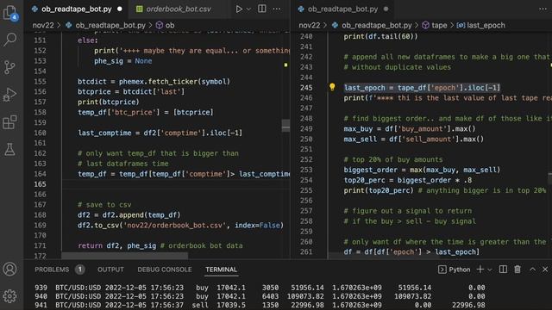This screenshot has height=310, width=552.
Task: Place cursor on 'top20_perc = biggest_order' line
Action: coord(408,180)
